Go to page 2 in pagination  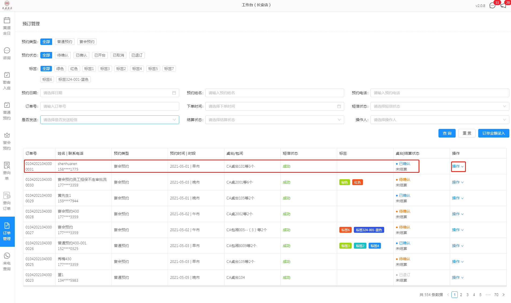tap(461, 295)
